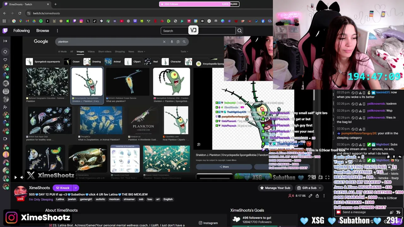Open the three-dot stream options menu
Image resolution: width=404 pixels, height=227 pixels.
324,196
